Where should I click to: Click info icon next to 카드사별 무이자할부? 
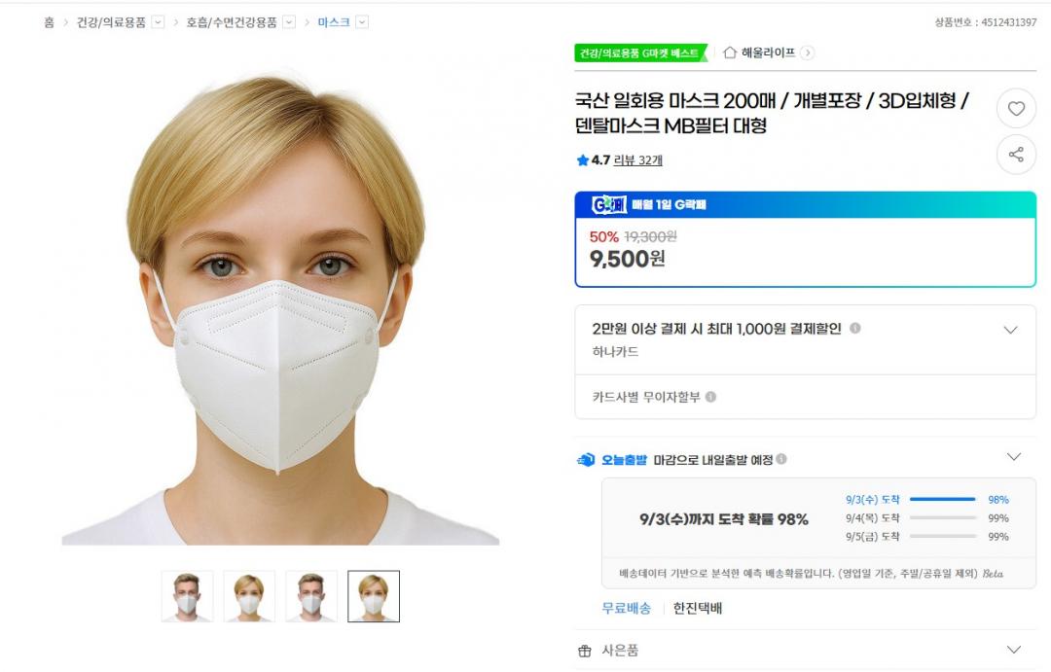710,397
